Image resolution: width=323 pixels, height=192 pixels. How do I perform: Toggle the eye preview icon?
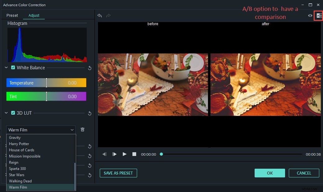point(310,16)
